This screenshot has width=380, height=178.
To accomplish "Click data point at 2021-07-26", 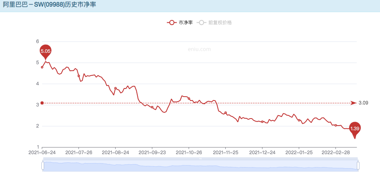I will click(79, 76).
